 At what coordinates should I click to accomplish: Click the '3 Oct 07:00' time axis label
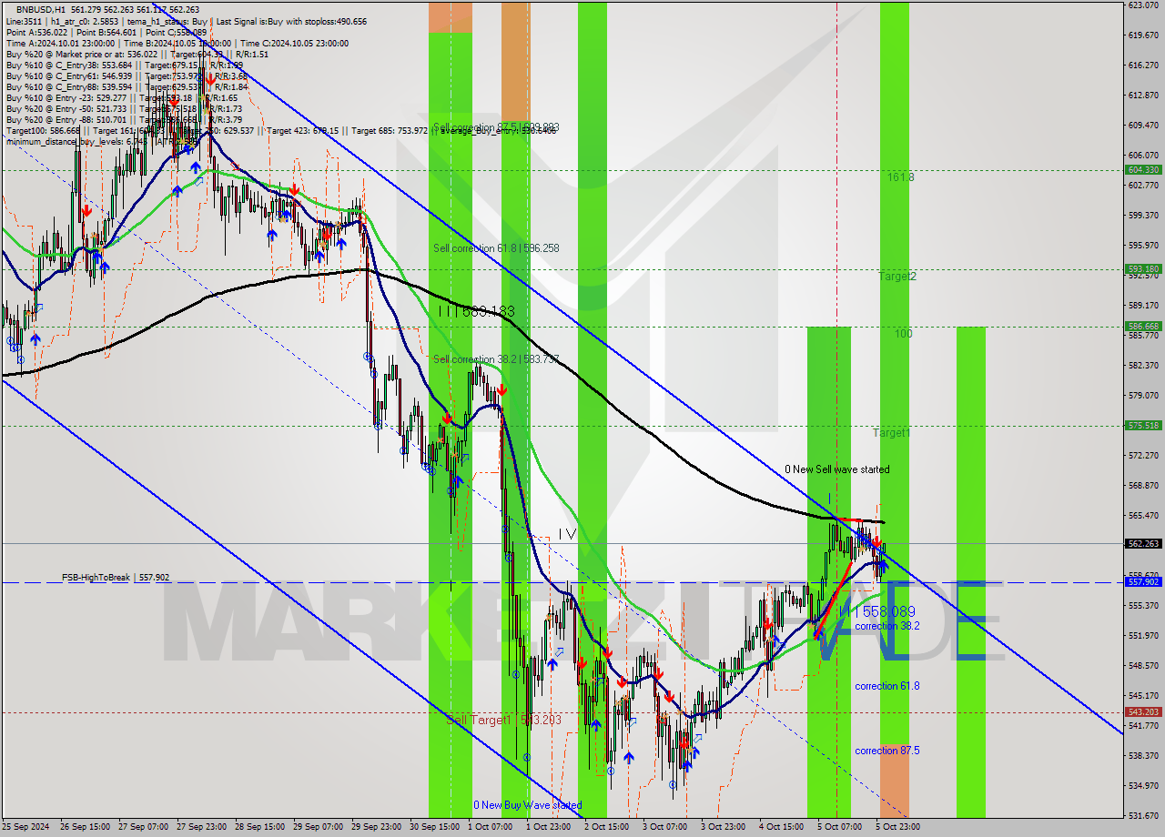click(x=664, y=827)
